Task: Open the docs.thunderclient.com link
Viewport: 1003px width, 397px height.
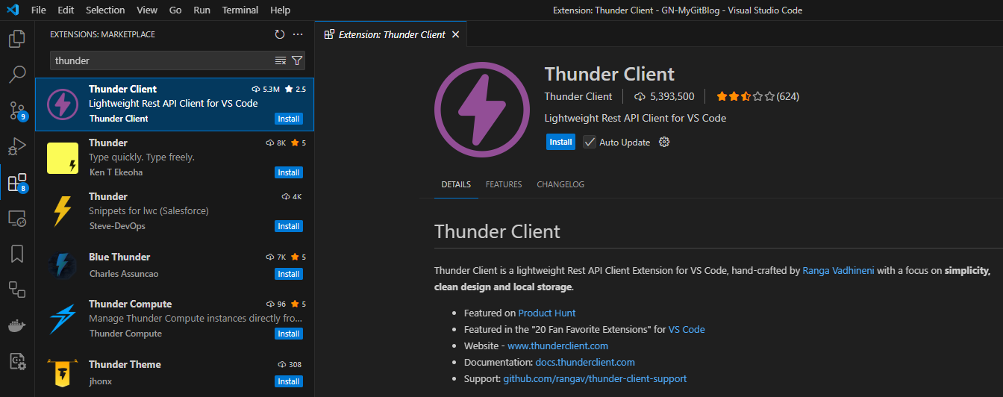Action: (585, 362)
